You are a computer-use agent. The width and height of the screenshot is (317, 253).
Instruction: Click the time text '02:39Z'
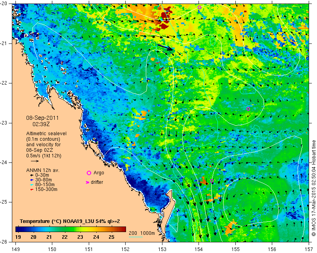(x=41, y=124)
